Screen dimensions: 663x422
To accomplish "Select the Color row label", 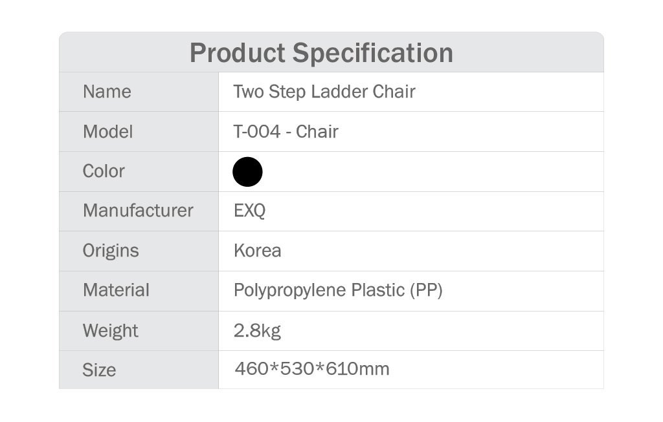I will [104, 171].
